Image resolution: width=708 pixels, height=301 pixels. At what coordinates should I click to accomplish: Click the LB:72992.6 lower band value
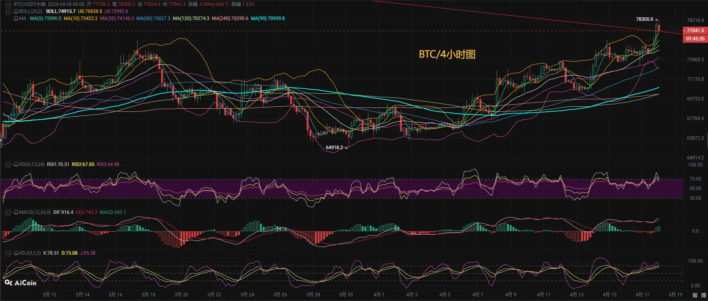tap(116, 11)
